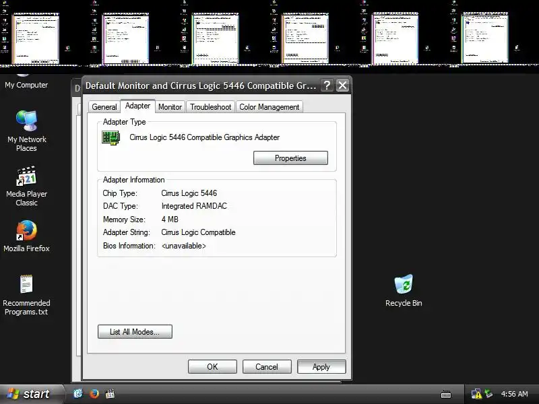539x404 pixels.
Task: Click the taskbar clock showing 4:56 AM
Action: coord(514,394)
